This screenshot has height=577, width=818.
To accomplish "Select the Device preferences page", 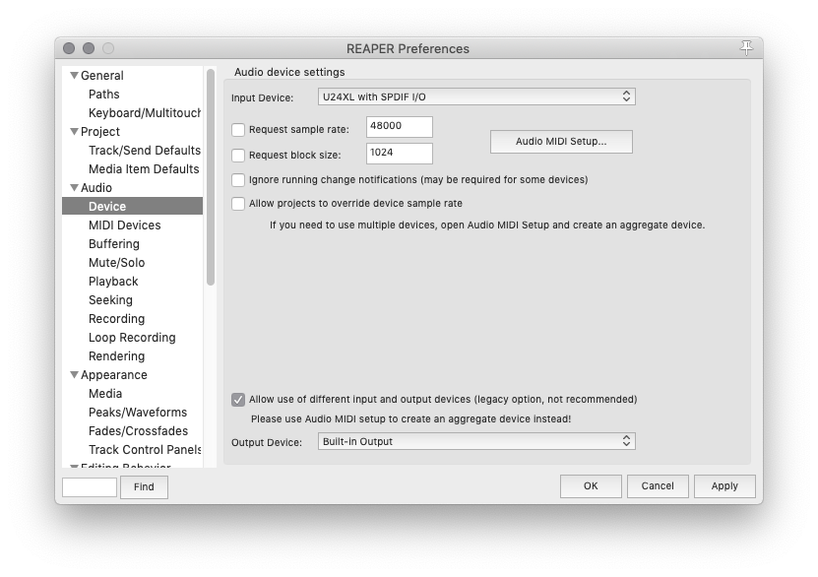I will pyautogui.click(x=133, y=207).
